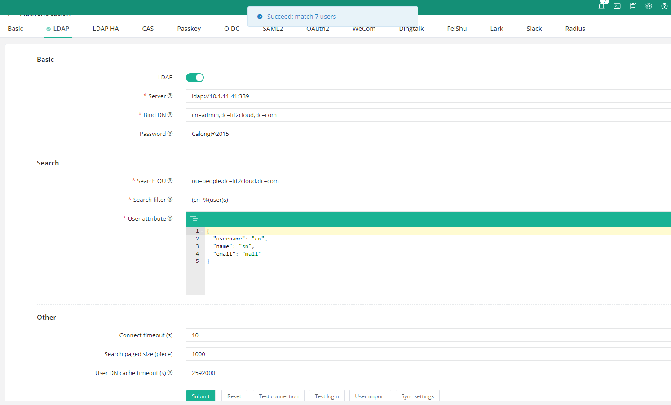This screenshot has width=671, height=405.
Task: Click the Submit button
Action: click(201, 396)
